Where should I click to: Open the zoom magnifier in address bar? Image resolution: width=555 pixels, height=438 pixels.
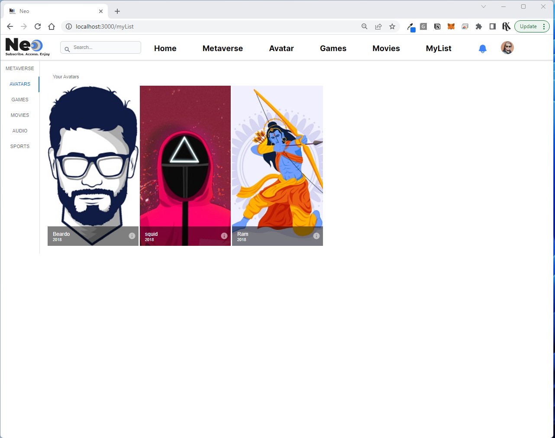pyautogui.click(x=365, y=26)
